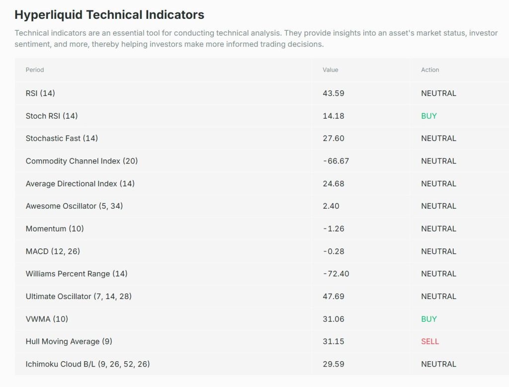Click the BUY action for Stoch RSI
The image size is (509, 387).
click(x=428, y=116)
